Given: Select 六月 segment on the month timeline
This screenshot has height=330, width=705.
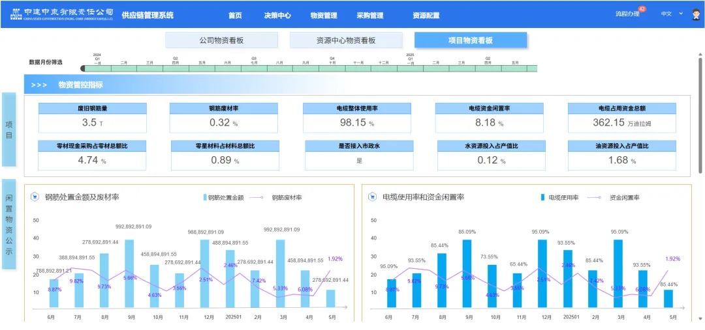Looking at the screenshot, I should pyautogui.click(x=228, y=68).
